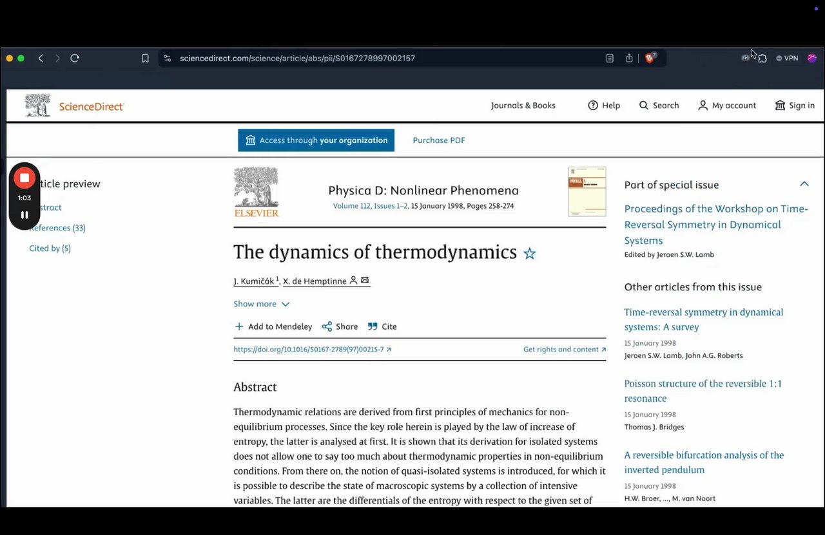This screenshot has height=535, width=825.
Task: Open the Help menu
Action: [x=604, y=105]
